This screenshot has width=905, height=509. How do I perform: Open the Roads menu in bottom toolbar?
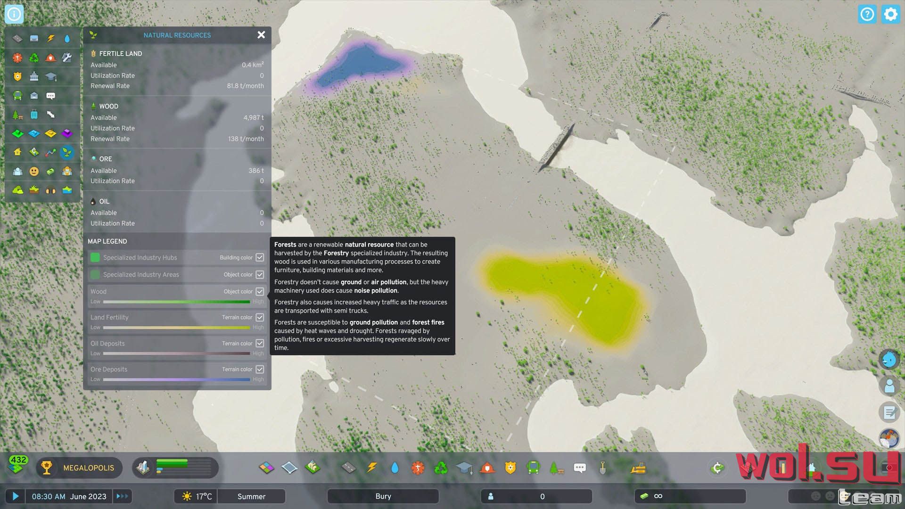pos(348,468)
